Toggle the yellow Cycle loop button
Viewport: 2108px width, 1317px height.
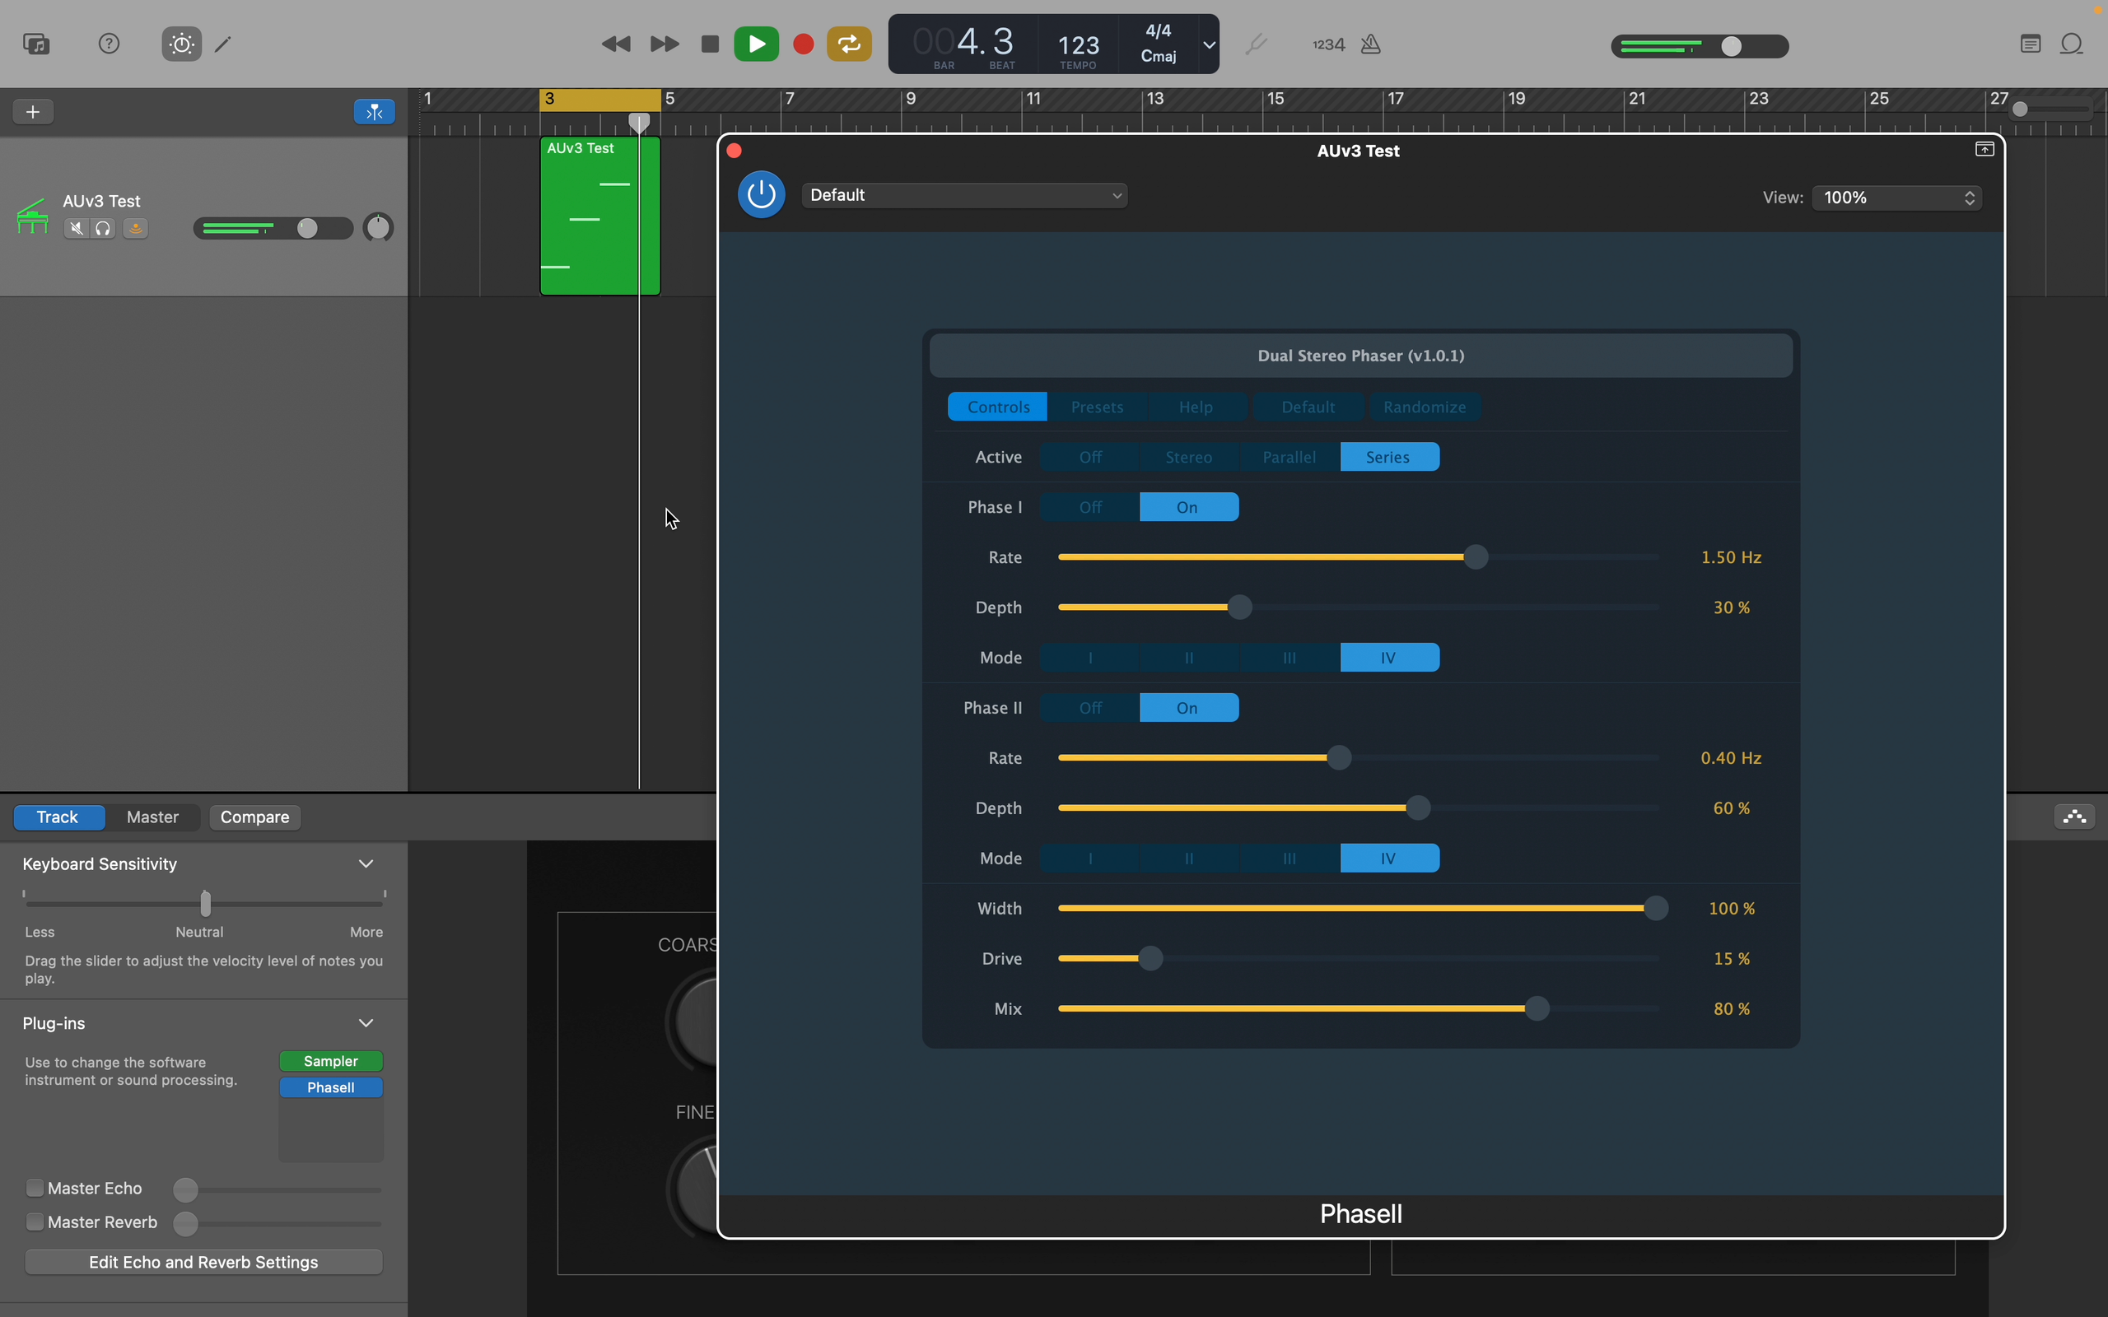(x=849, y=44)
